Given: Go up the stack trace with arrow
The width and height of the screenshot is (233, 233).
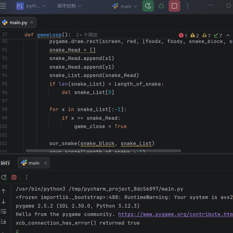Looking at the screenshot, I should (x=3, y=191).
